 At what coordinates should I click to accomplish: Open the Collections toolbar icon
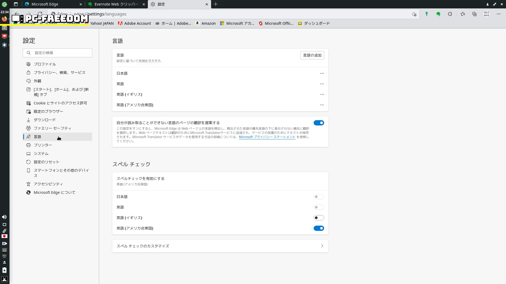click(x=474, y=14)
